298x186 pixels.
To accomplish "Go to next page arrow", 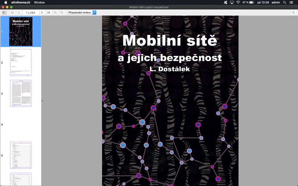I will coord(42,13).
